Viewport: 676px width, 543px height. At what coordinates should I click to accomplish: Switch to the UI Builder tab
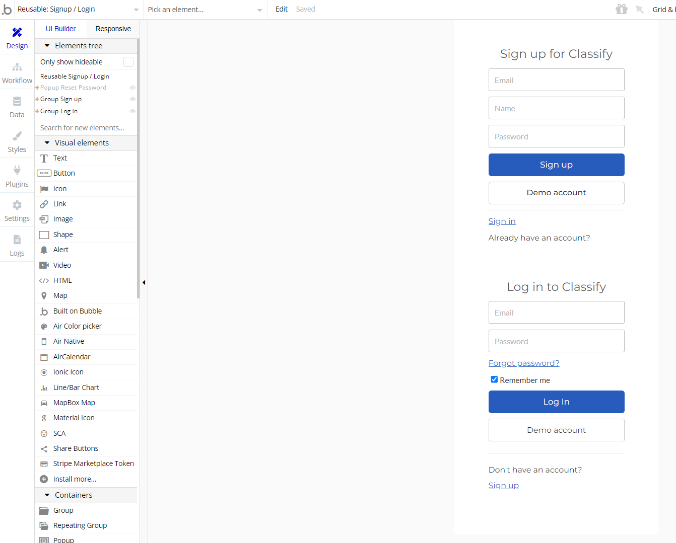coord(61,29)
